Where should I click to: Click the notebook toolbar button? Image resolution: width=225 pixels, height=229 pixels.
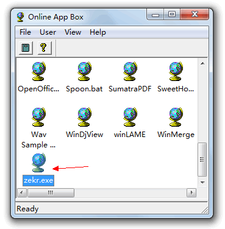pos(26,48)
